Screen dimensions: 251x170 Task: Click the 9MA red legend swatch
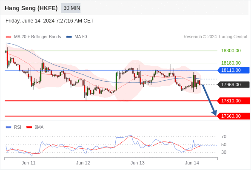[x=29, y=127]
